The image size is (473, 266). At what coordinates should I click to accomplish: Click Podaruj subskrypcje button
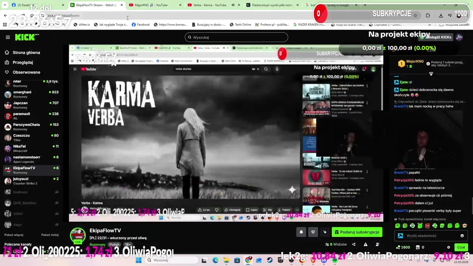(357, 232)
